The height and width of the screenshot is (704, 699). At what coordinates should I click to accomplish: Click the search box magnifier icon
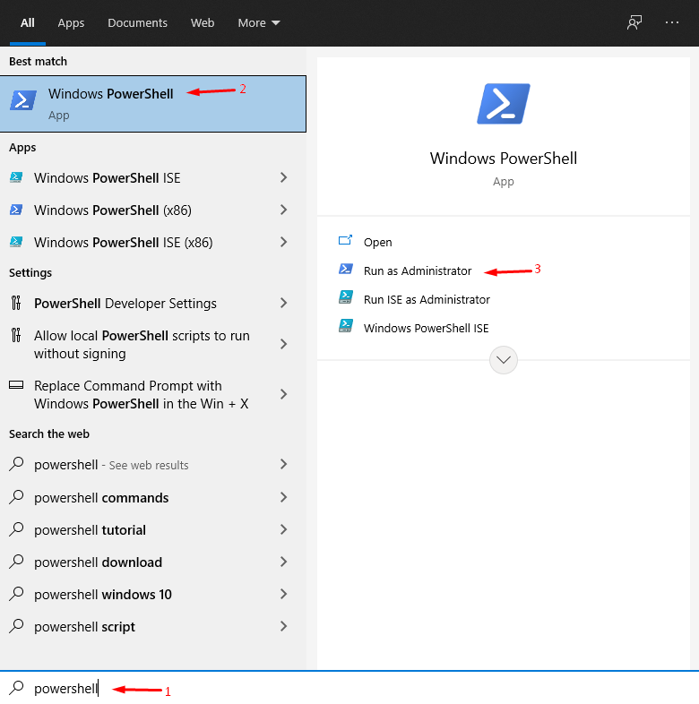(16, 688)
